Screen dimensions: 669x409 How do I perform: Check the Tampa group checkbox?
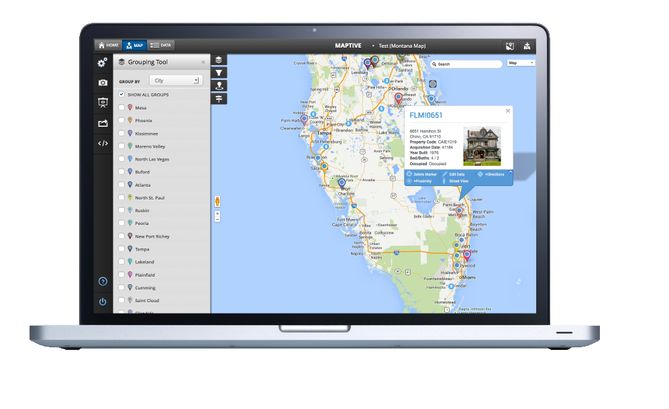click(x=121, y=248)
